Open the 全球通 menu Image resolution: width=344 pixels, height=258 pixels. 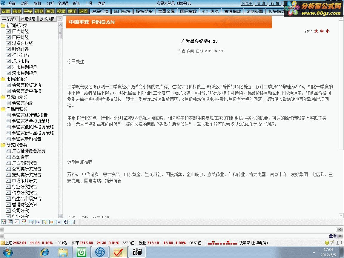pos(63,3)
